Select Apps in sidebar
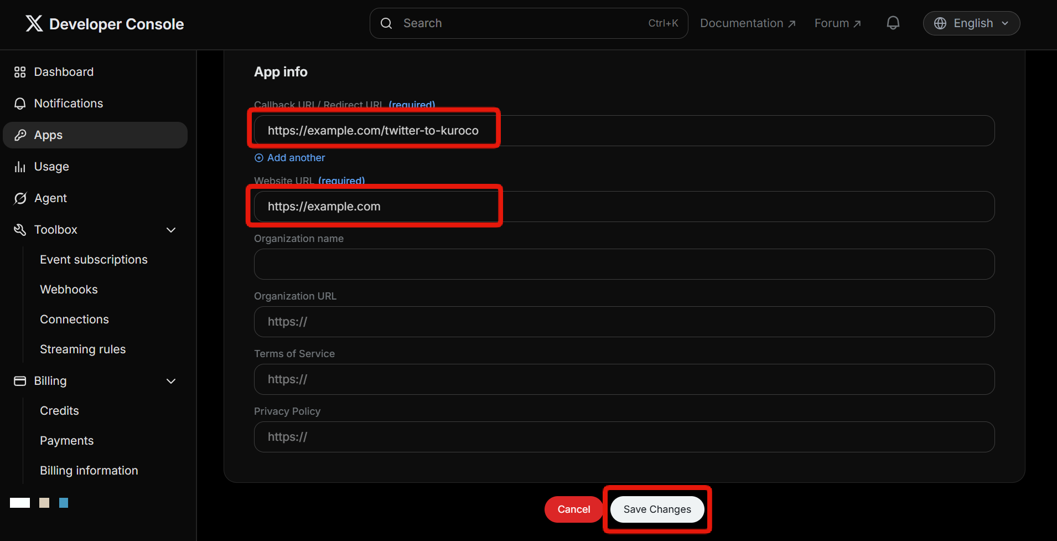Screen dimensions: 1057x541 pos(95,135)
